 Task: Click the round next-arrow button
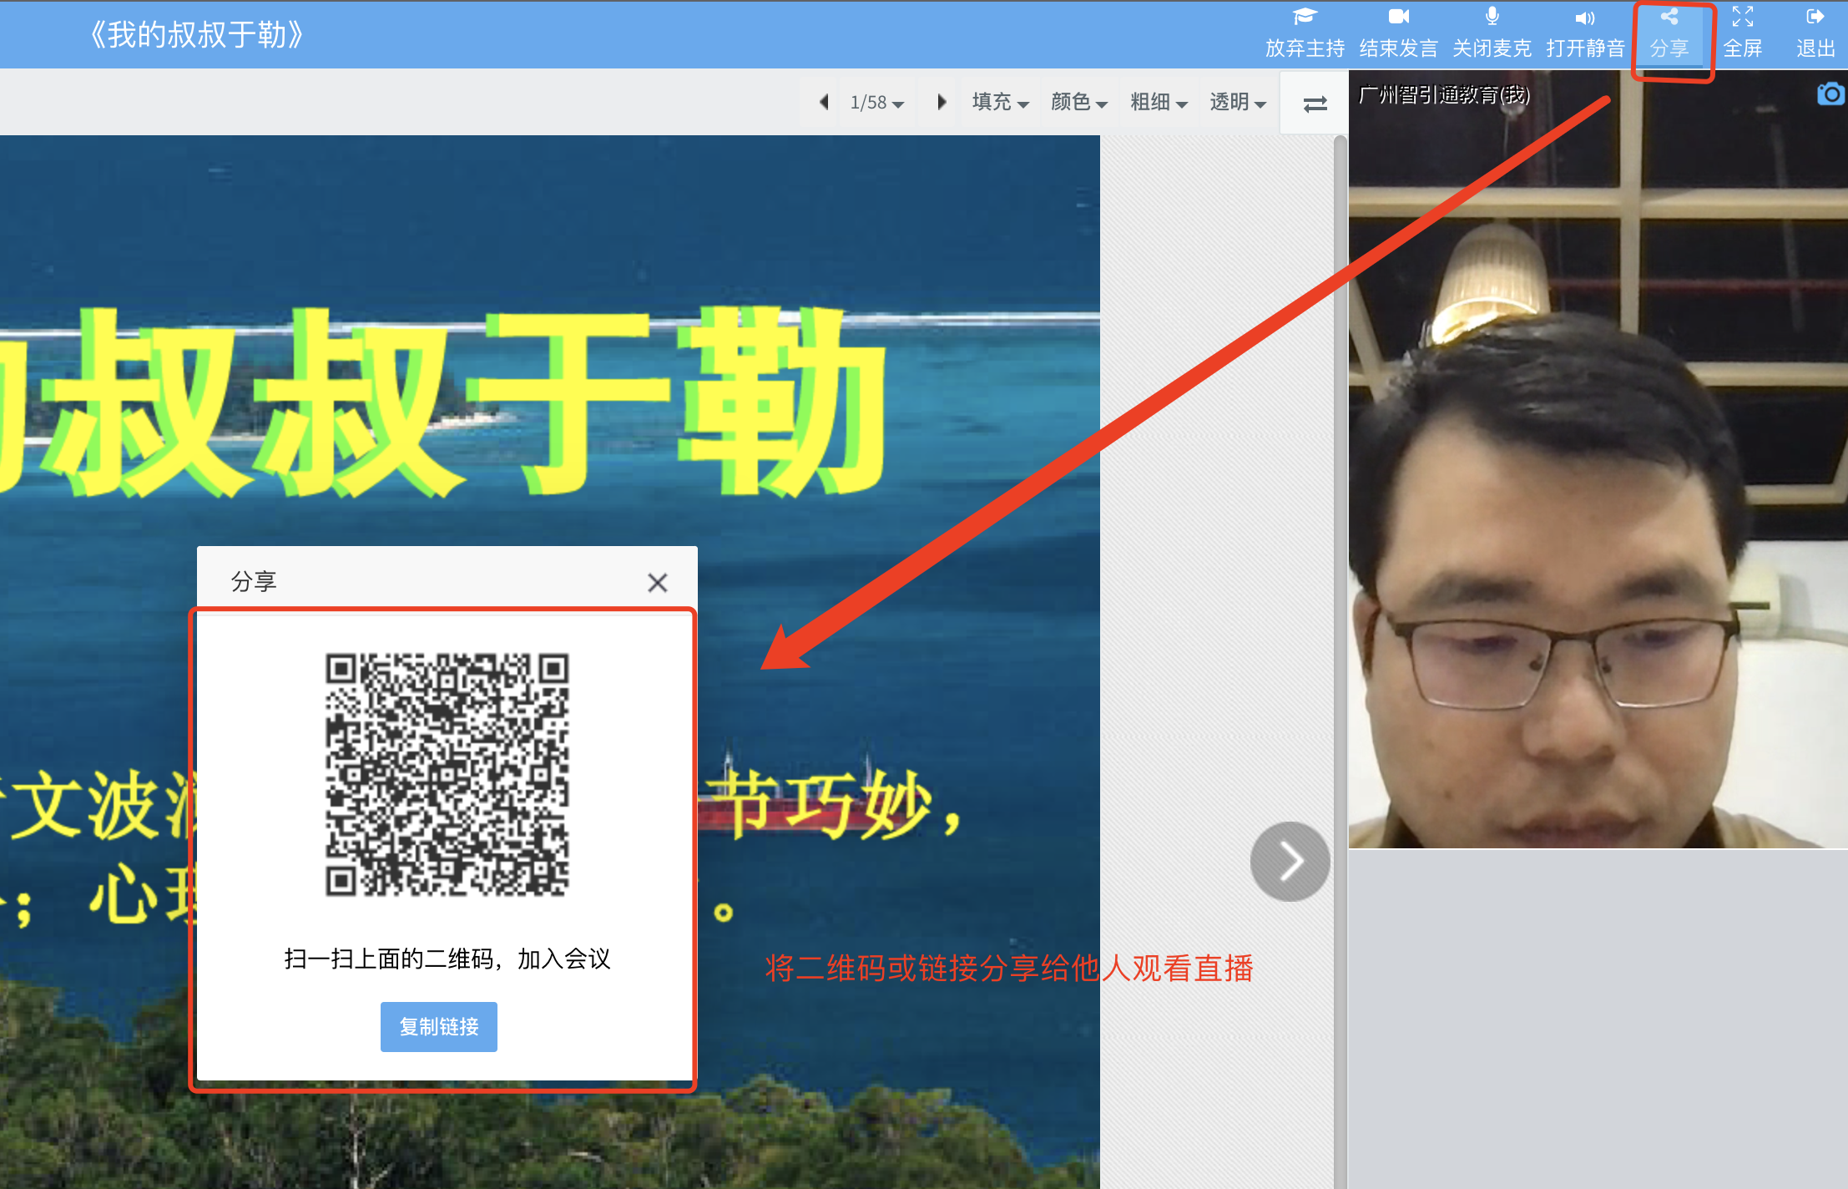(1290, 861)
